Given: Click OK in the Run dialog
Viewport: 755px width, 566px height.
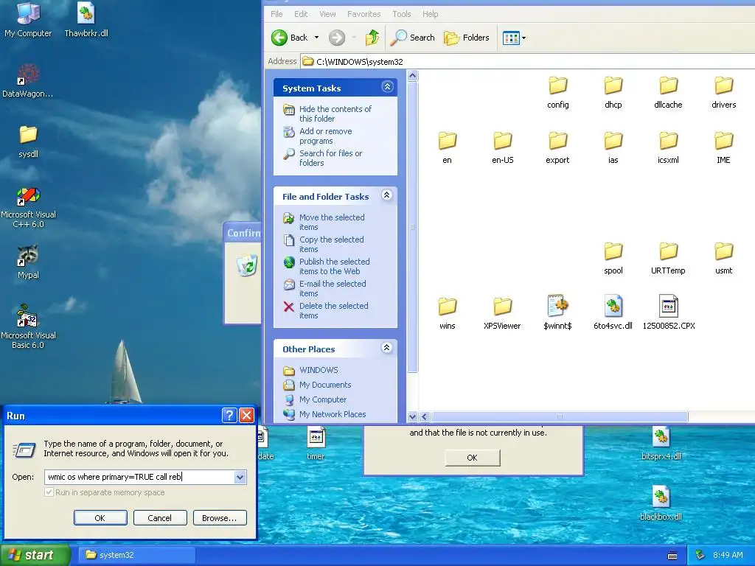Looking at the screenshot, I should (x=100, y=518).
